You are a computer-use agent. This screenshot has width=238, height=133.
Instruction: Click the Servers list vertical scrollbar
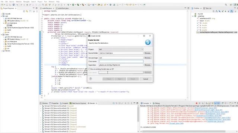[138, 114]
